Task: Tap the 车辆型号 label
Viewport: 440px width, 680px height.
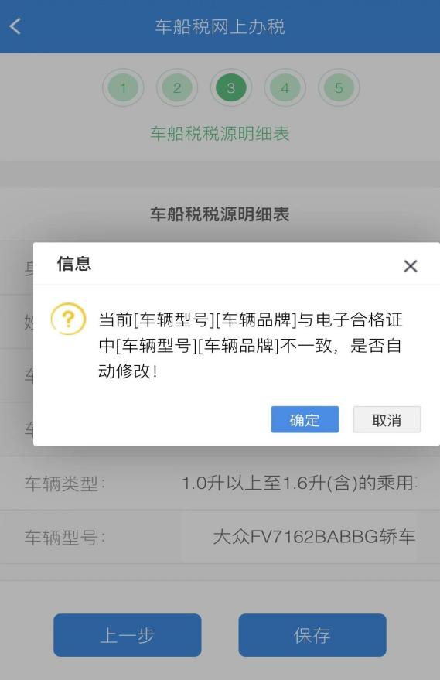Action: [65, 538]
